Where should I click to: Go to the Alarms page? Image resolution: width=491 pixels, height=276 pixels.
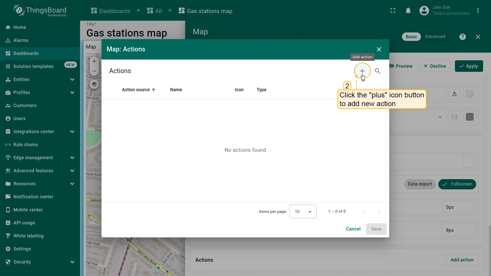(x=21, y=40)
